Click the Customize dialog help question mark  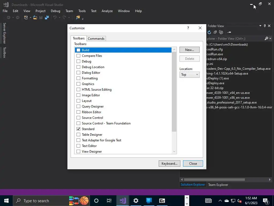(188, 28)
